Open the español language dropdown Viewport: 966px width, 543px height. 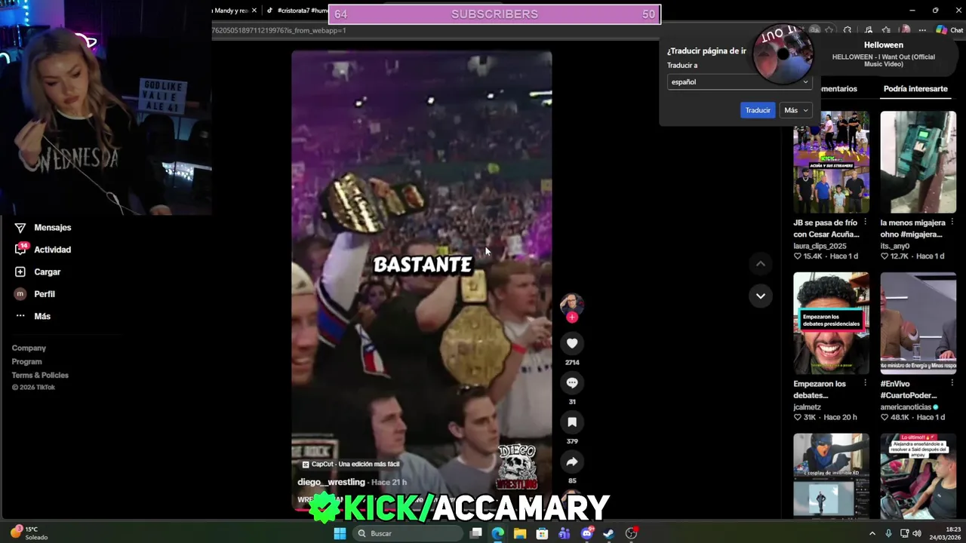coord(740,81)
